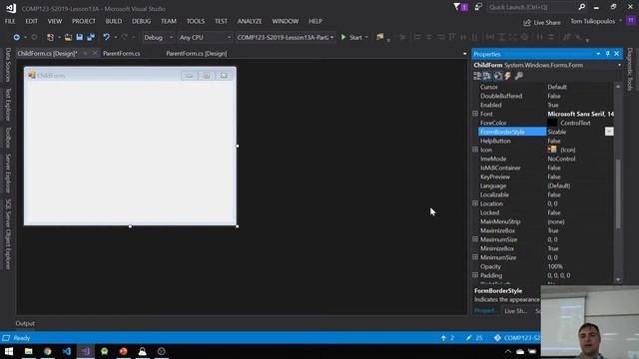This screenshot has height=359, width=639.
Task: Open the BUILD menu
Action: pyautogui.click(x=114, y=21)
